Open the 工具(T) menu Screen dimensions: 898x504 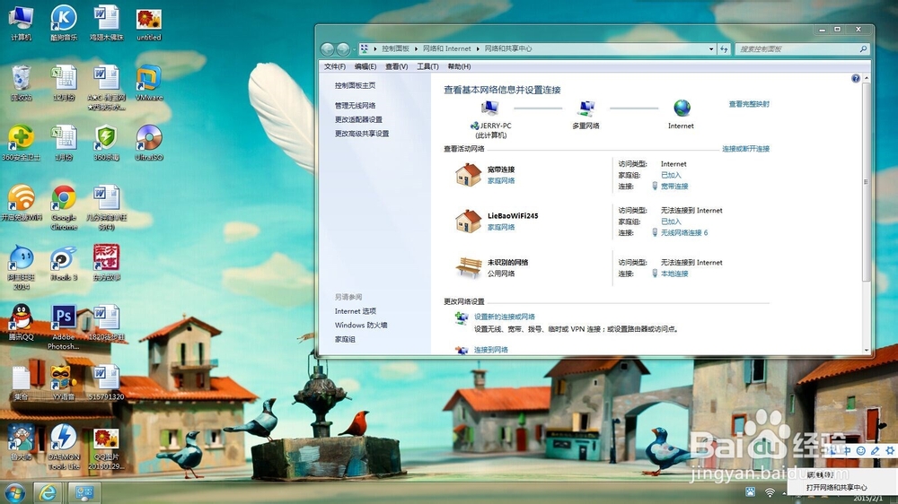[427, 67]
